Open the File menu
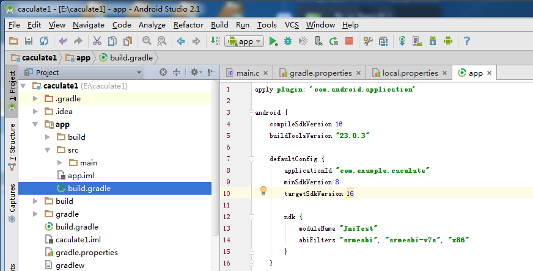The image size is (533, 271). [14, 25]
